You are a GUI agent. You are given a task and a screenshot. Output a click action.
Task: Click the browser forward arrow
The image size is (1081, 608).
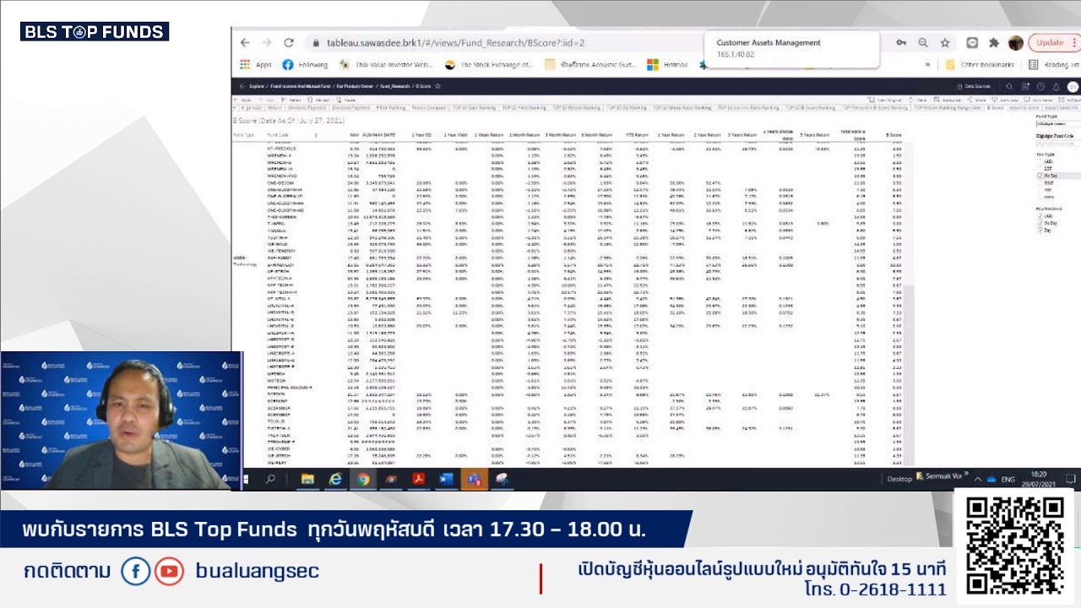click(266, 42)
